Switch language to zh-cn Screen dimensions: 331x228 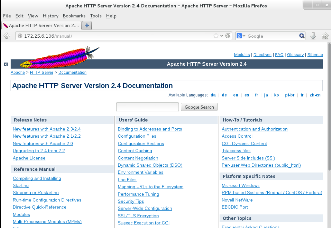point(315,95)
